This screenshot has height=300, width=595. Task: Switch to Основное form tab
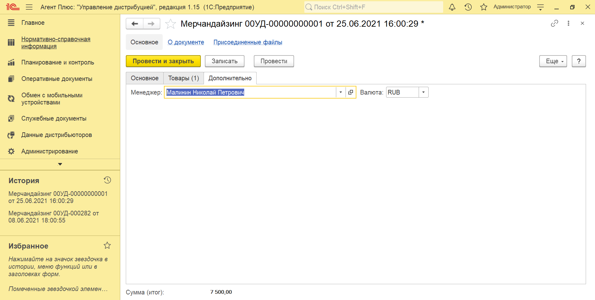pos(145,78)
